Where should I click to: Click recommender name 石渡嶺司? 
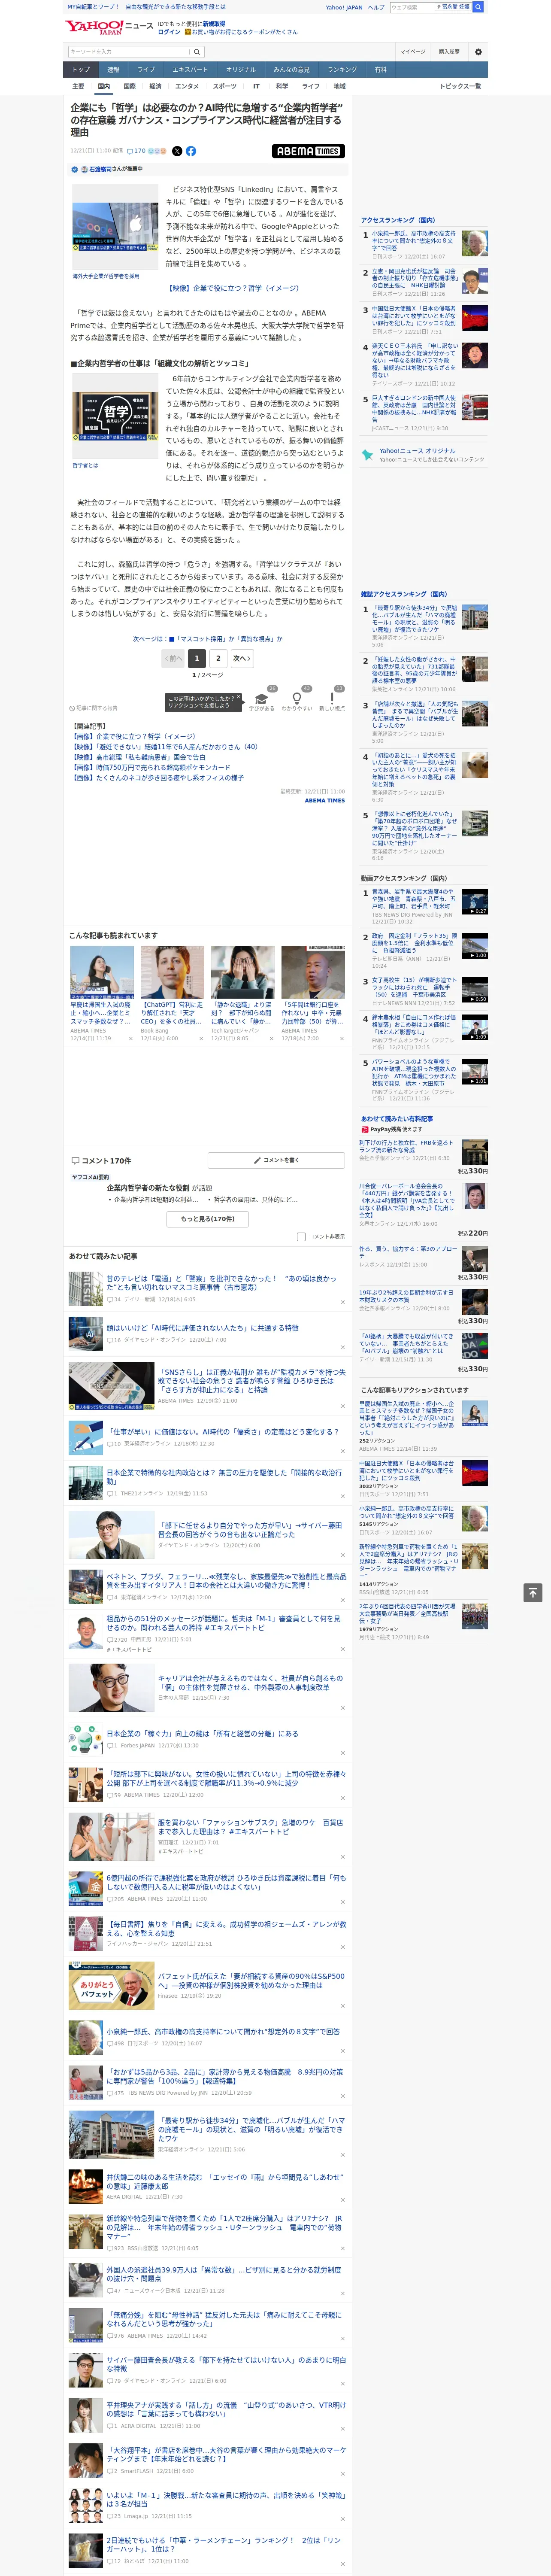(100, 169)
